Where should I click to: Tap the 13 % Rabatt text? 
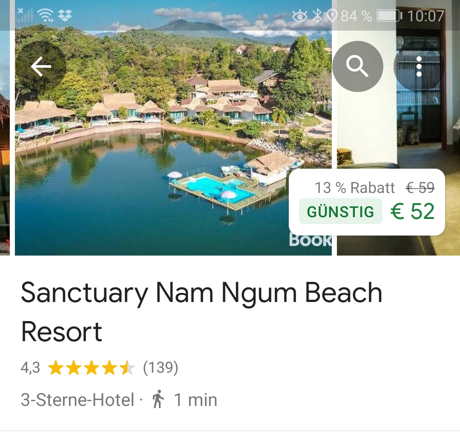355,188
